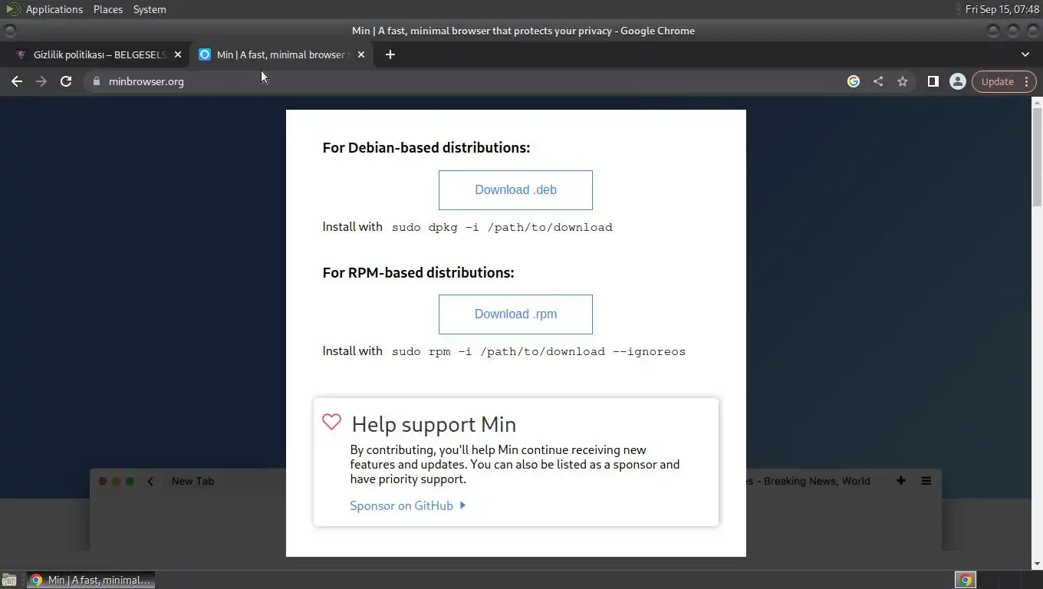Click the Help support Min heading
1043x589 pixels.
click(434, 424)
